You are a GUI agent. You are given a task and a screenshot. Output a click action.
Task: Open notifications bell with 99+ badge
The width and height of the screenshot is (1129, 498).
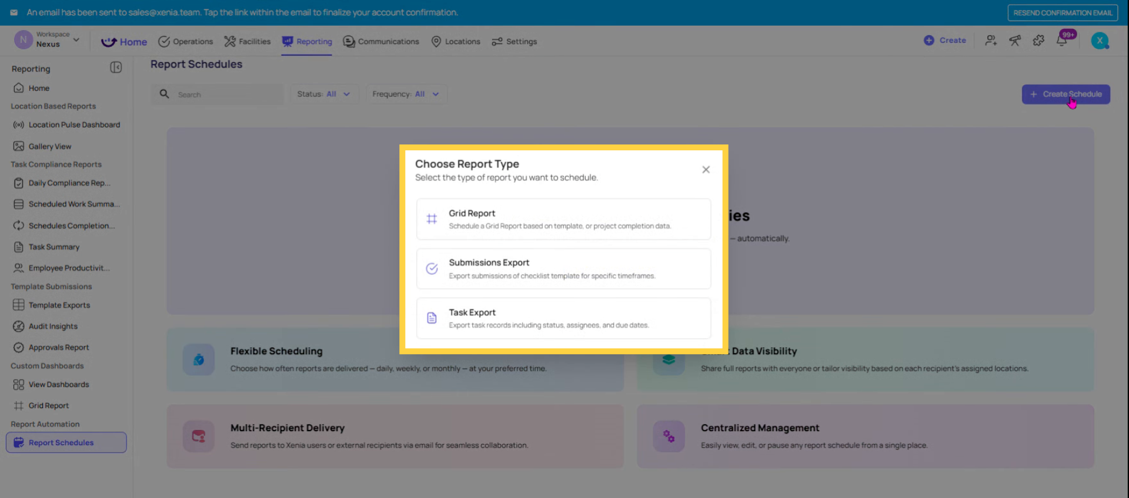click(x=1063, y=41)
